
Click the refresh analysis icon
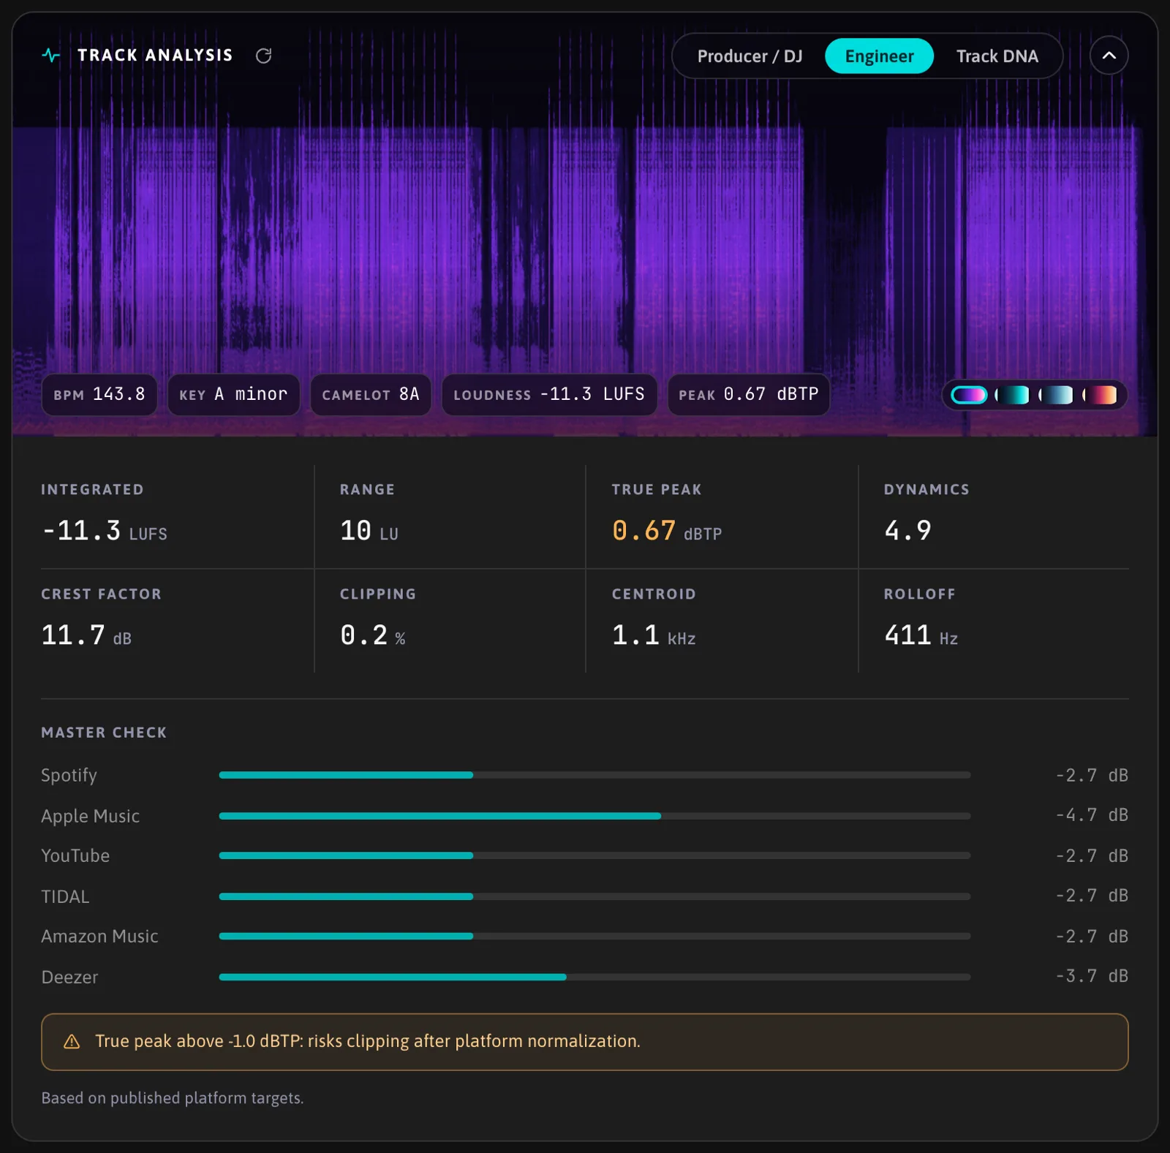click(x=264, y=56)
